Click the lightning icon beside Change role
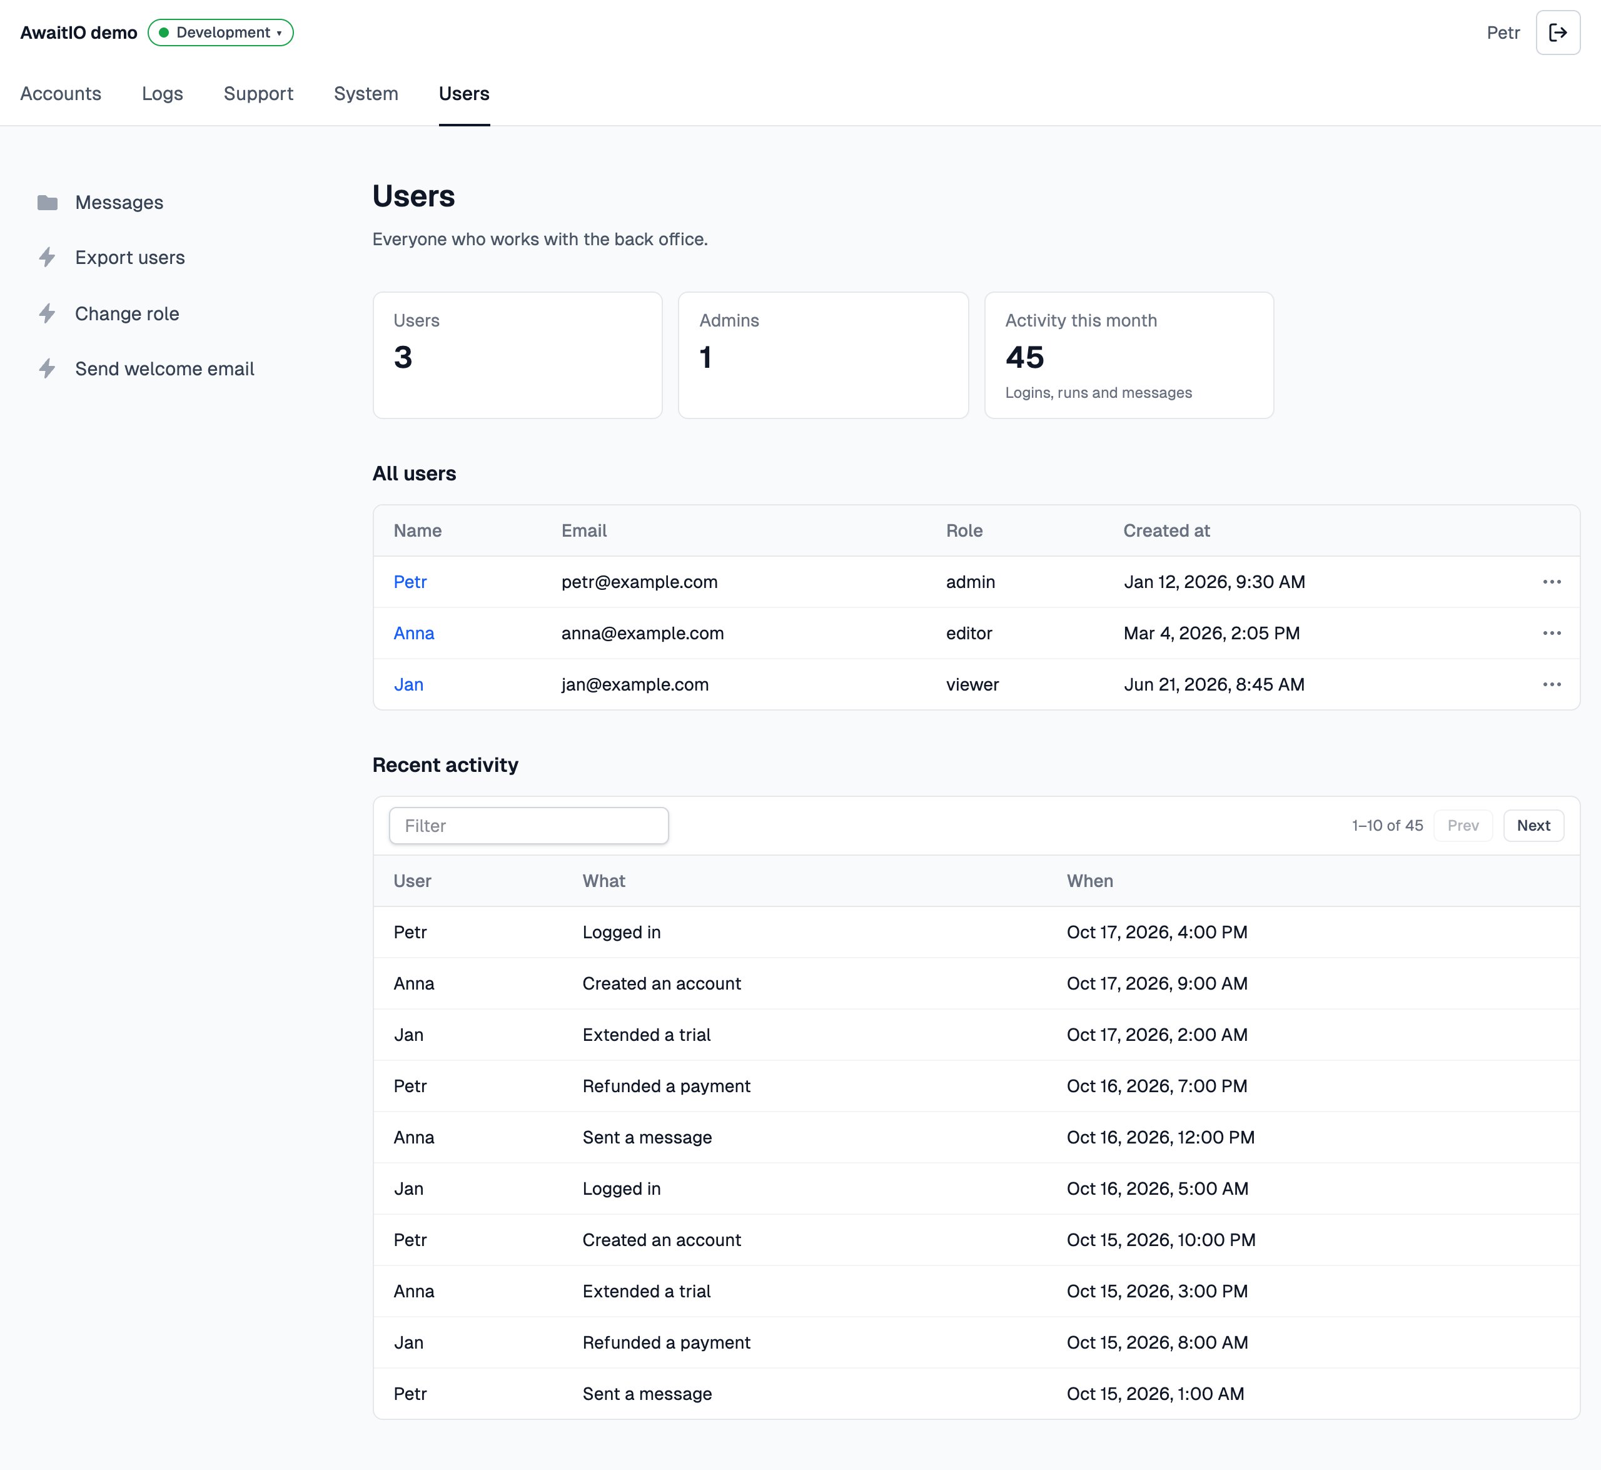The width and height of the screenshot is (1601, 1470). pos(48,313)
